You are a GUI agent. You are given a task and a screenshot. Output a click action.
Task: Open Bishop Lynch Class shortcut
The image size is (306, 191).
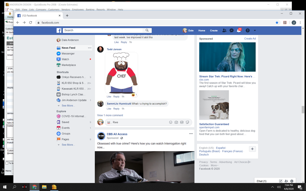pos(74,94)
